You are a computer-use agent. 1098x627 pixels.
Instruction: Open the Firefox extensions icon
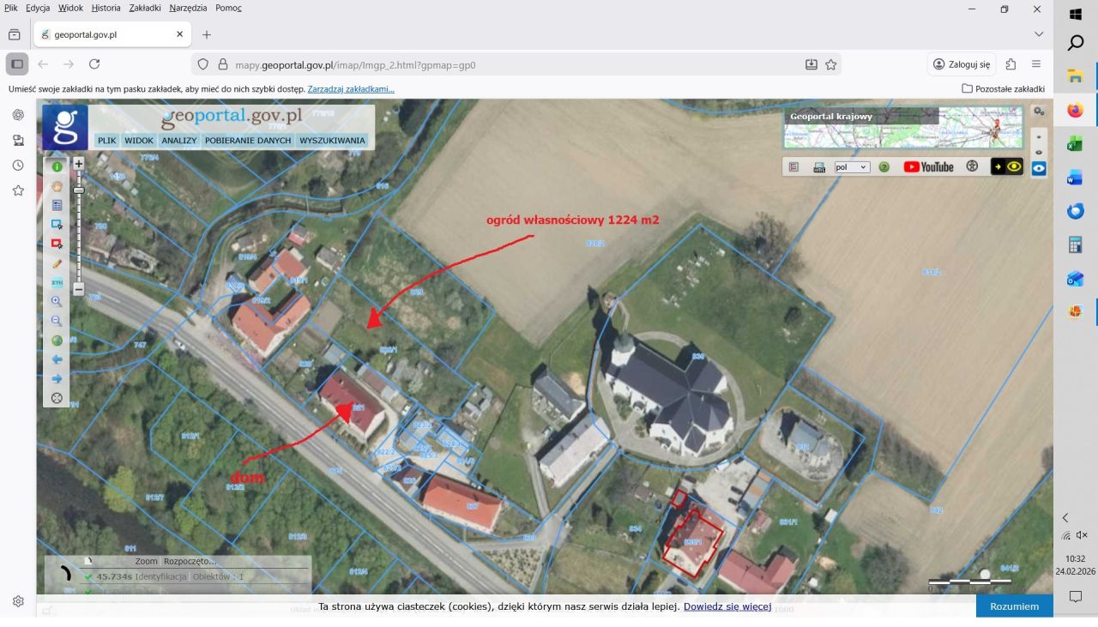pos(1011,64)
